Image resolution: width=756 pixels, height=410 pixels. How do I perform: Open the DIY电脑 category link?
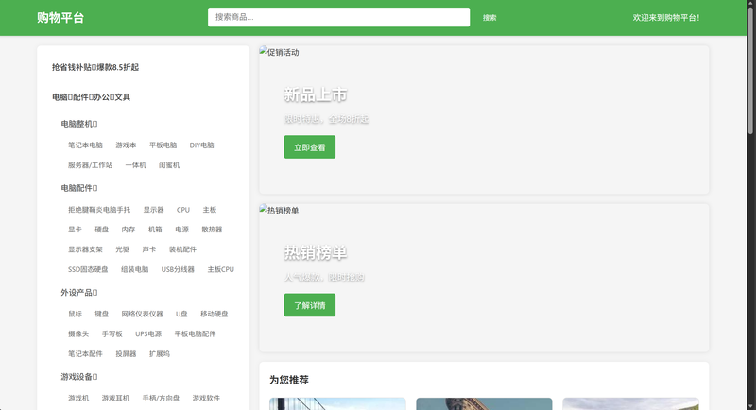(x=201, y=145)
